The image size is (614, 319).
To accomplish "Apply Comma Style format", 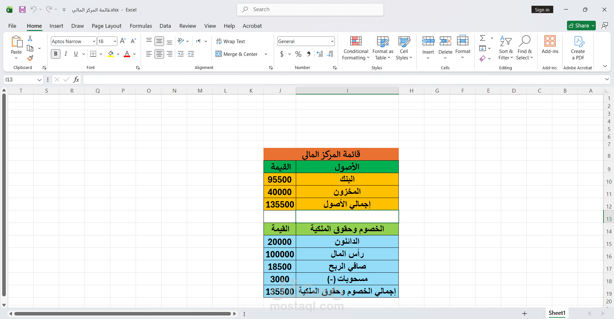I will [x=309, y=54].
